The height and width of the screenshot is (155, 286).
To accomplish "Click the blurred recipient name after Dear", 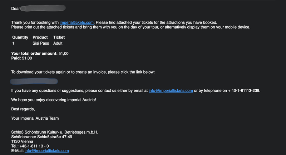I will [x=43, y=8].
